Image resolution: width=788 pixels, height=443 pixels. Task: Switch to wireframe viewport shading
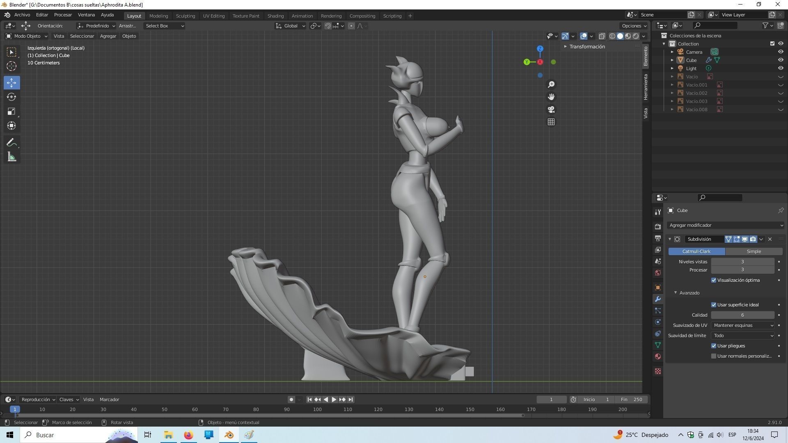(x=612, y=36)
